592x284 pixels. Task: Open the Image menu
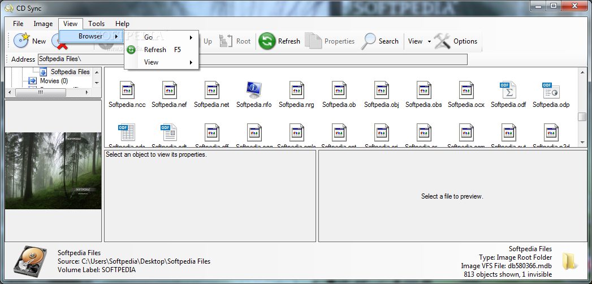click(x=43, y=24)
